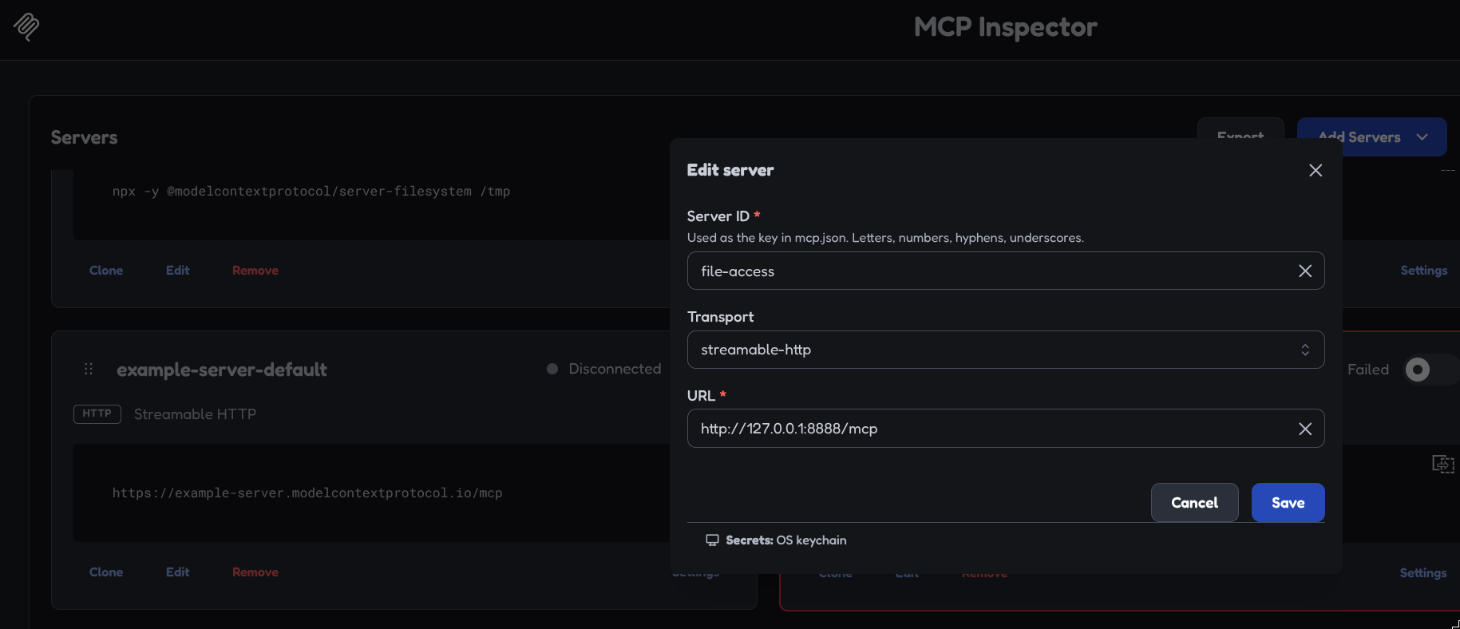This screenshot has height=629, width=1460.
Task: Select the example-server modelcontextprotocol.io URL text
Action: [x=307, y=493]
